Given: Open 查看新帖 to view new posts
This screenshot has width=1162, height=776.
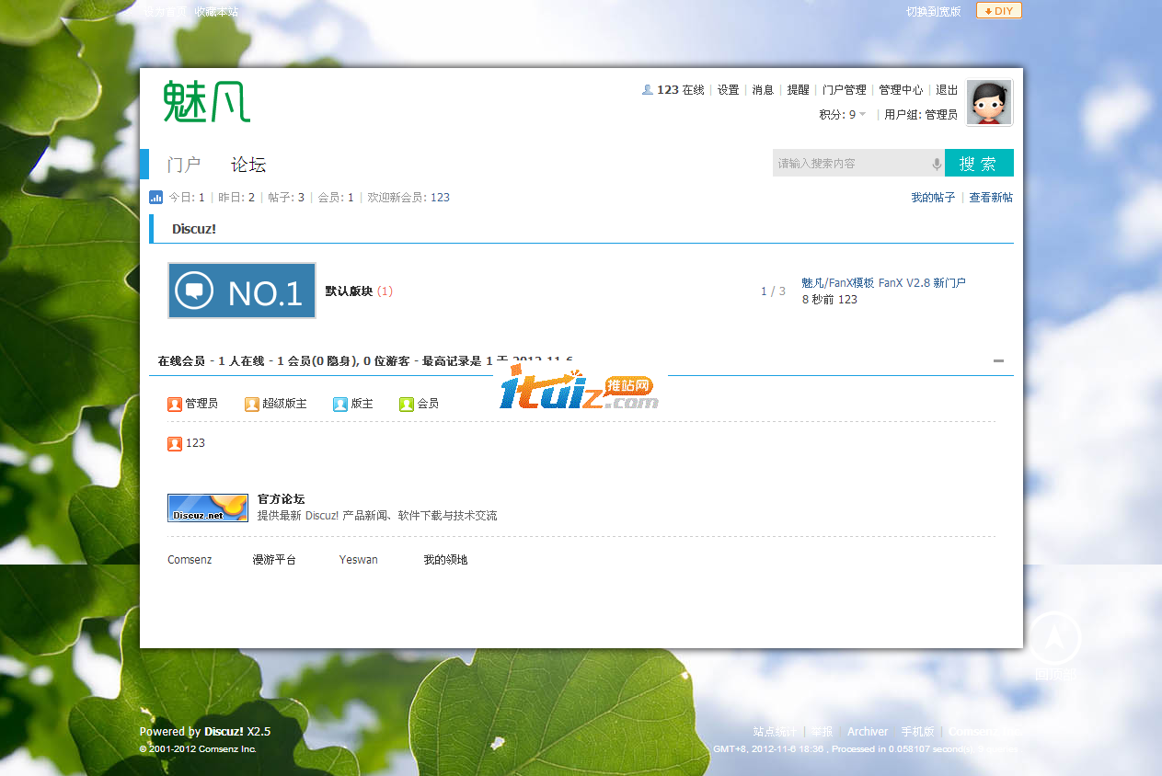Looking at the screenshot, I should click(990, 197).
